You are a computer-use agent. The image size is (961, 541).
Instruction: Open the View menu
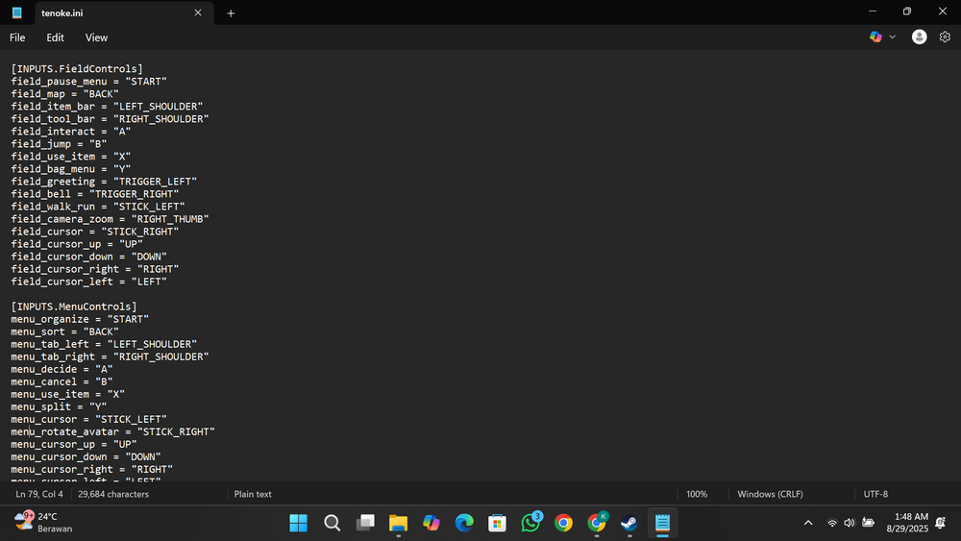[96, 37]
